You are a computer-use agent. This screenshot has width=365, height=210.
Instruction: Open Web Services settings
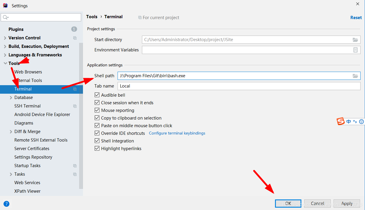(x=27, y=183)
